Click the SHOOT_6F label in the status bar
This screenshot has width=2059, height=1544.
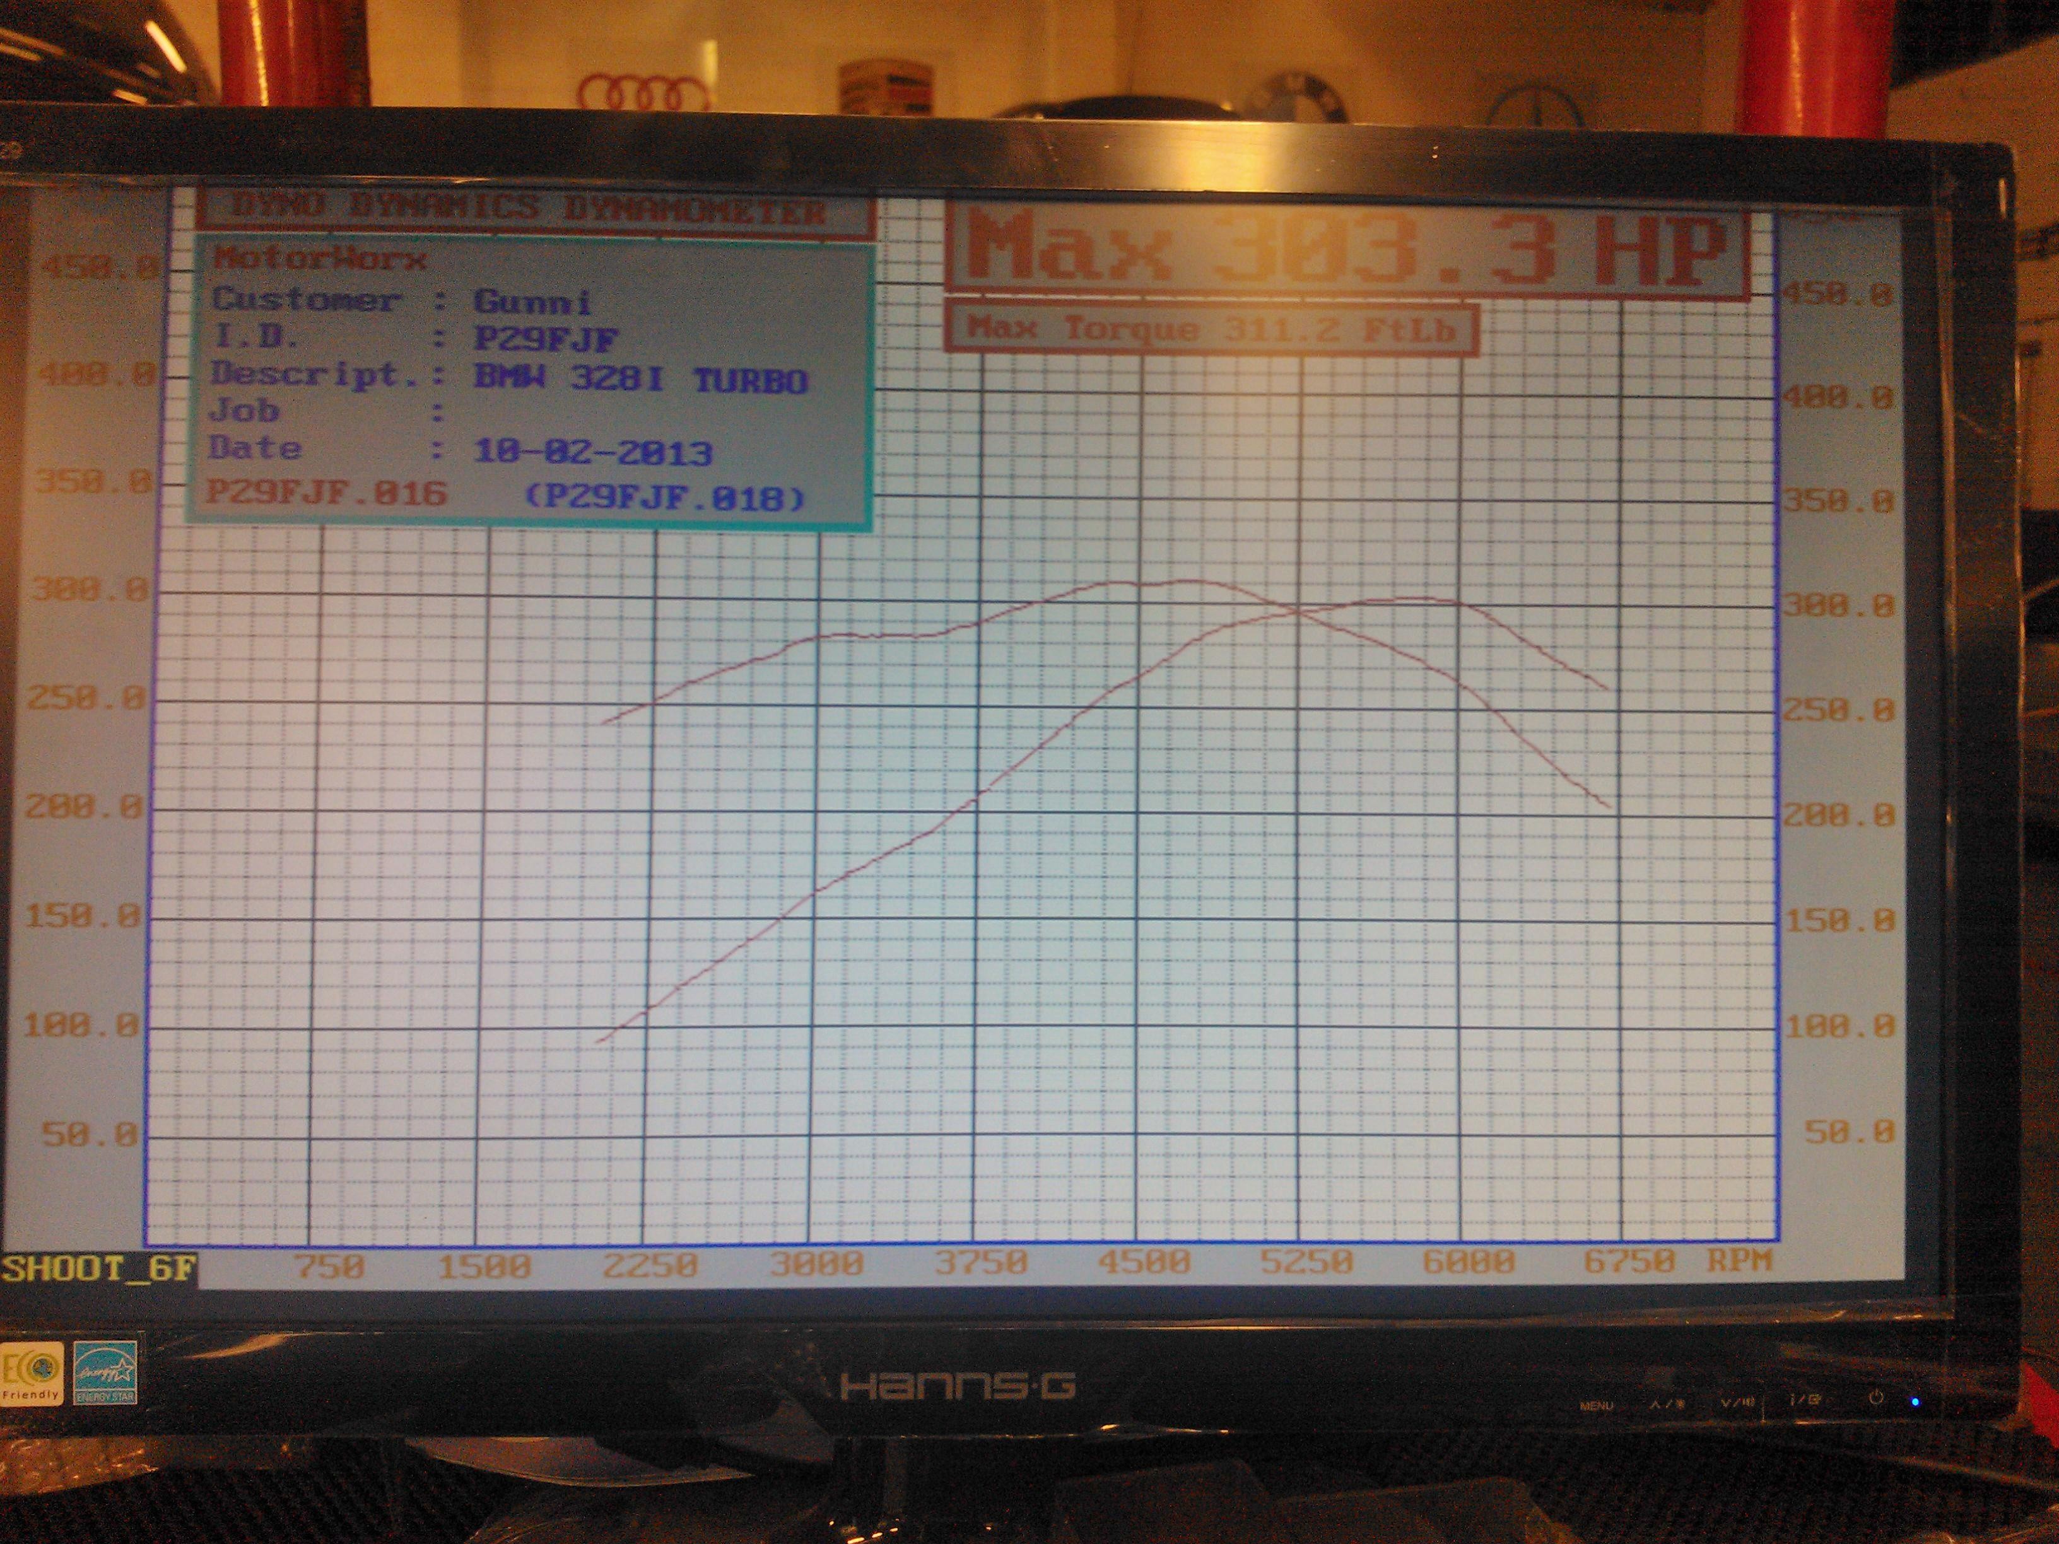97,1270
